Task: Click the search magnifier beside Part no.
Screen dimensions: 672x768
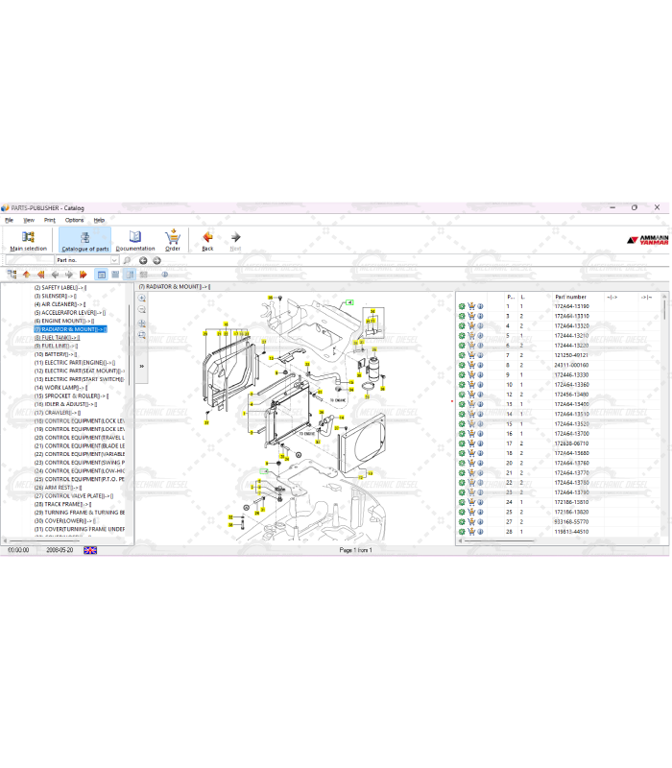Action: [x=127, y=260]
